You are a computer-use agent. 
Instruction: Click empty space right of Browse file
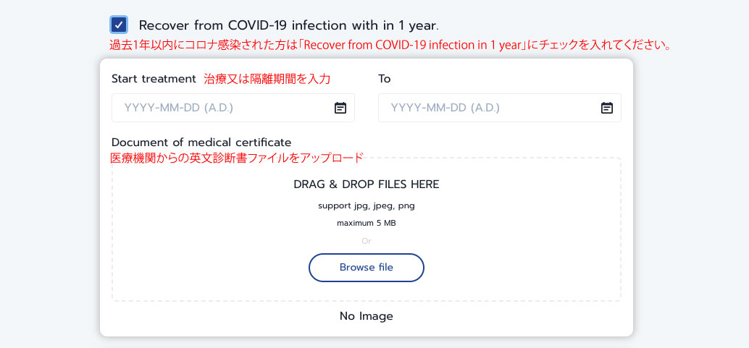click(522, 268)
